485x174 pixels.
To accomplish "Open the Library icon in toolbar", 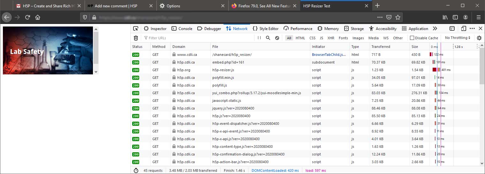I will coord(445,17).
